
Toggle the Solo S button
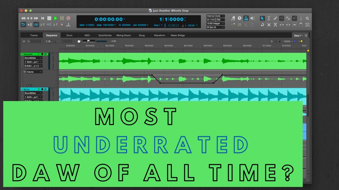(x=239, y=25)
